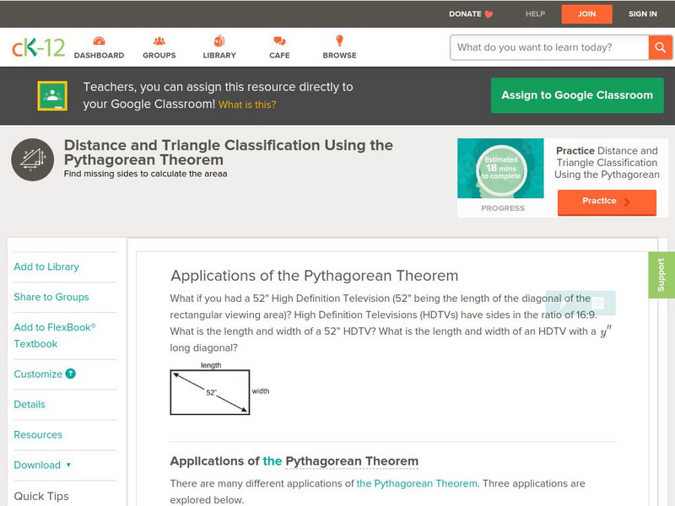Click 'Applications of the Pythagorean Theorem' heading
Viewport: 675px width, 506px height.
click(314, 276)
